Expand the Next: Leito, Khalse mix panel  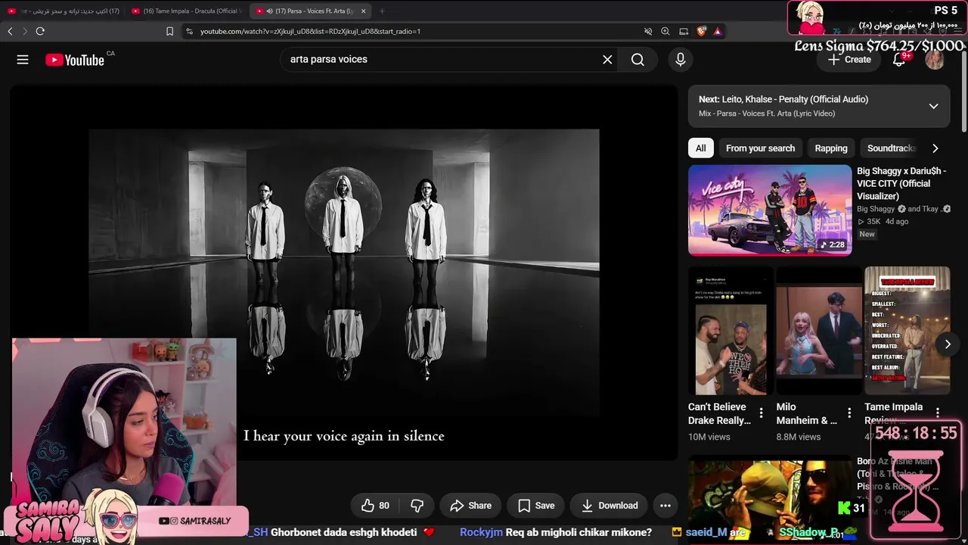933,106
